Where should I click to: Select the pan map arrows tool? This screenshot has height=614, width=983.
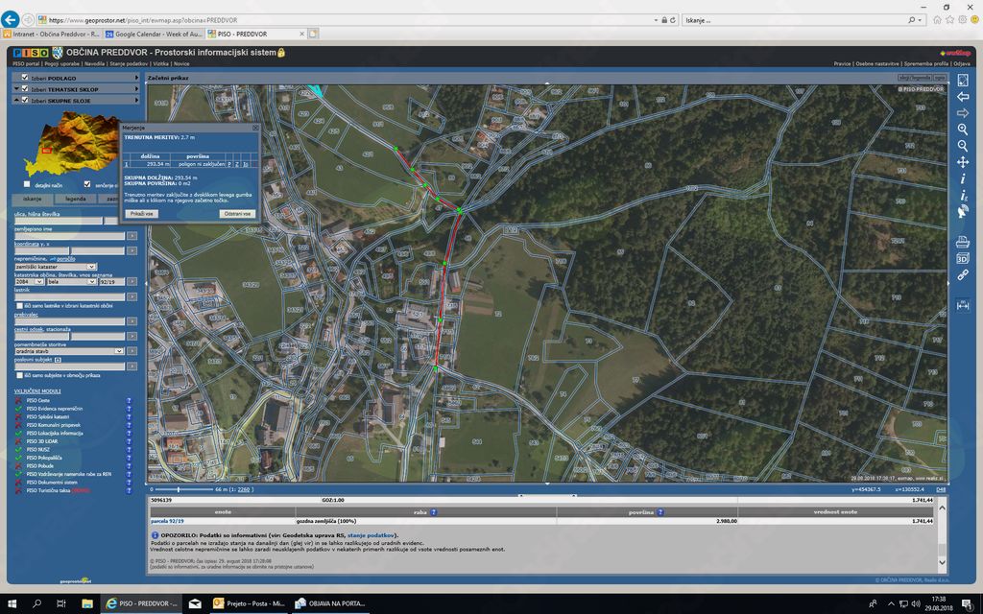click(x=963, y=162)
